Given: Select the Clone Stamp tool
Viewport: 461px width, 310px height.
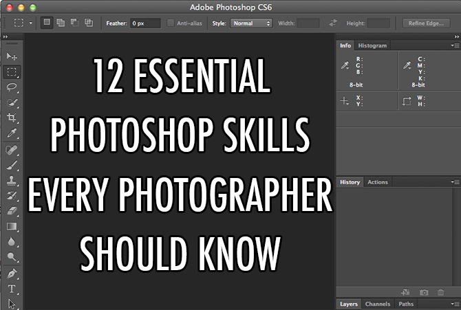Looking at the screenshot, I should [x=12, y=181].
